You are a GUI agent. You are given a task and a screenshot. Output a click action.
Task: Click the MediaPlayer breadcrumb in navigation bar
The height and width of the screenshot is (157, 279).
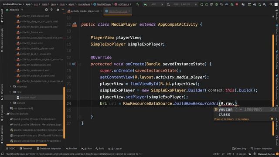103,4
